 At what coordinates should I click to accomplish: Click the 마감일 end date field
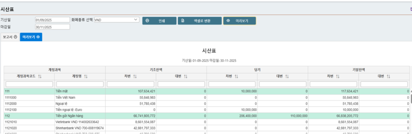click(53, 27)
